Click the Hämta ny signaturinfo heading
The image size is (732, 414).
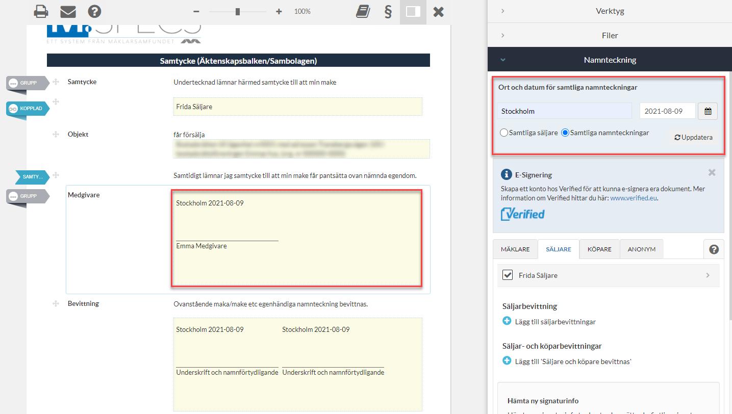pos(543,401)
